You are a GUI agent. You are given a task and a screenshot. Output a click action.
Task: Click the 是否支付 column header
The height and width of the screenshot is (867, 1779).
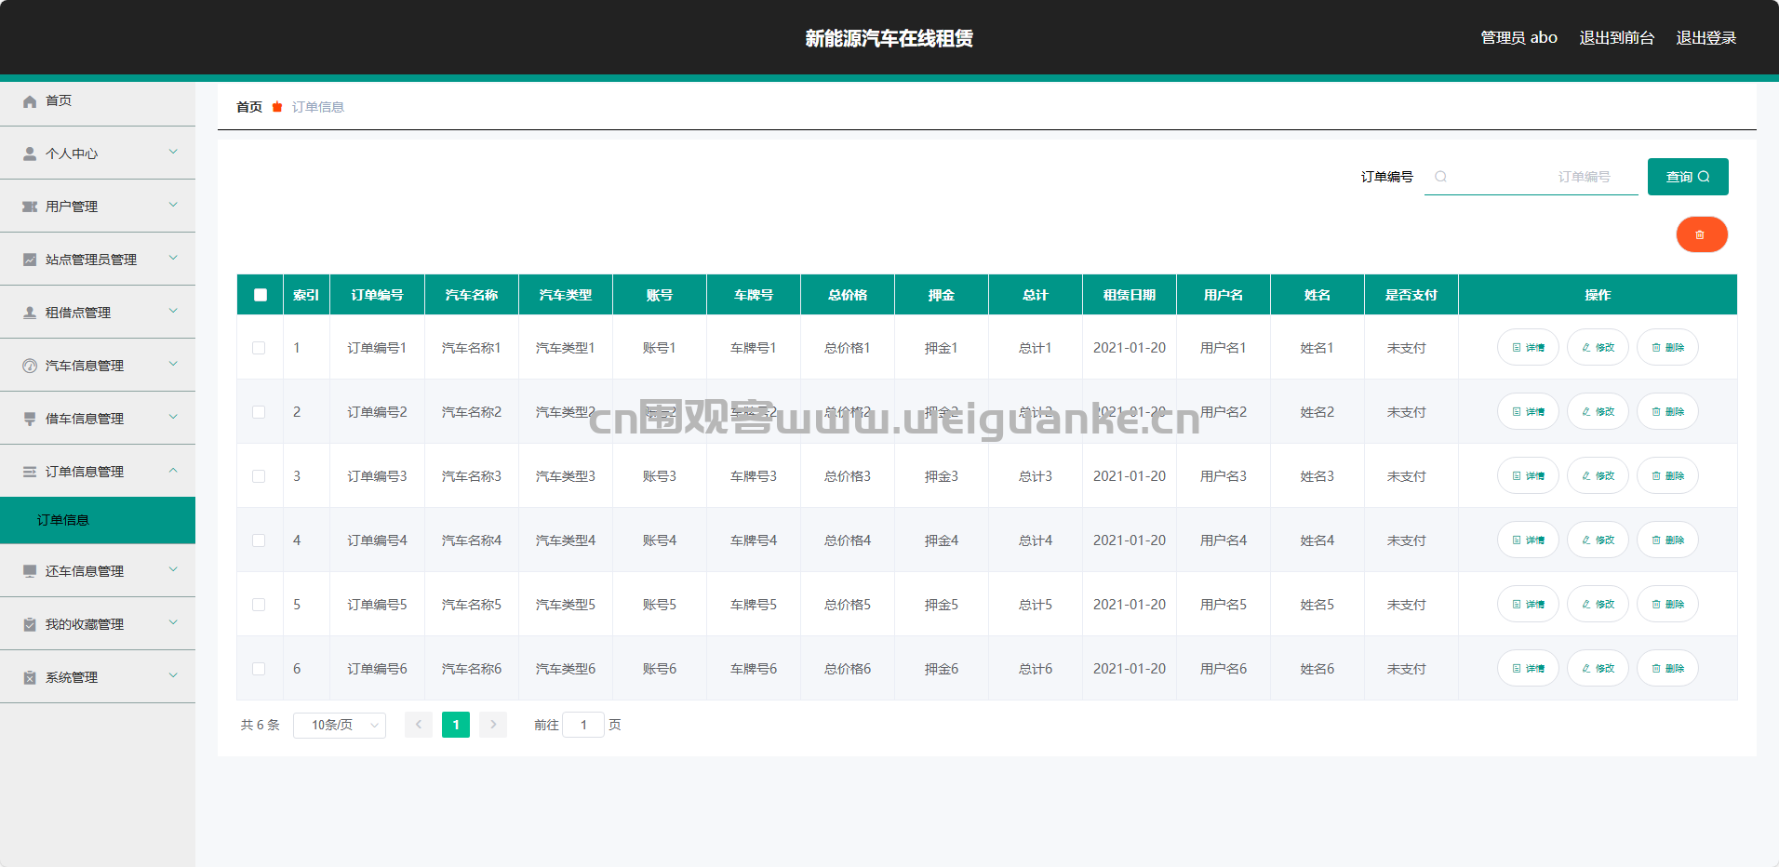1411,295
